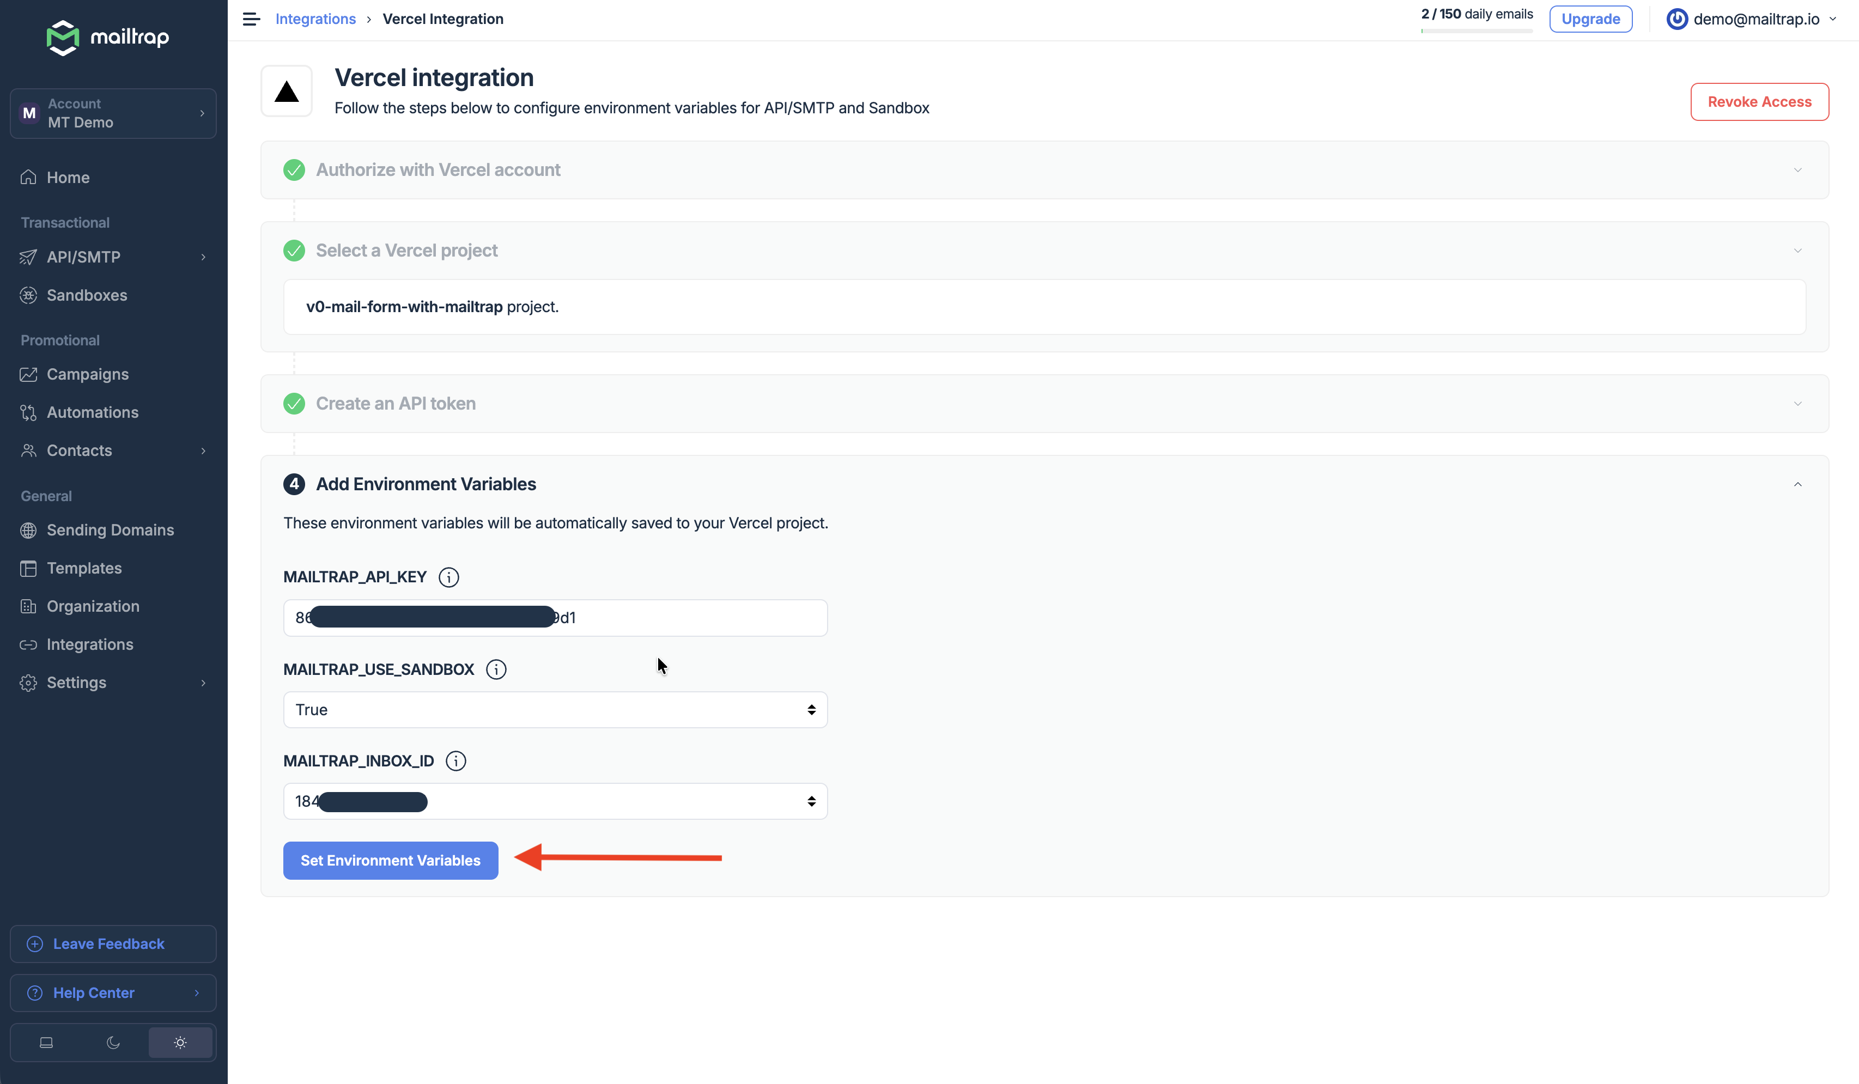Image resolution: width=1859 pixels, height=1084 pixels.
Task: Click the Vercel triangle logo
Action: tap(286, 92)
